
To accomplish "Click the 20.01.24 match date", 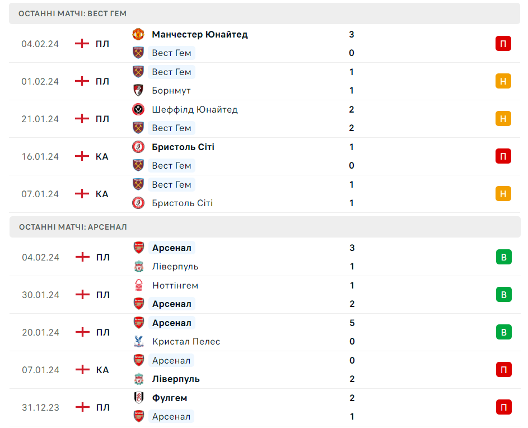I will 40,332.
